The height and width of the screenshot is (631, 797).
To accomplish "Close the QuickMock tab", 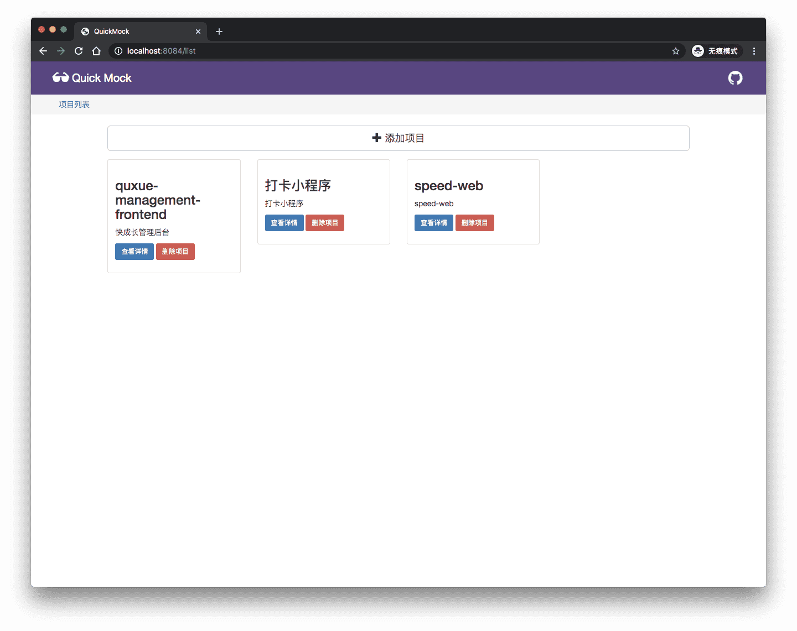I will point(198,32).
